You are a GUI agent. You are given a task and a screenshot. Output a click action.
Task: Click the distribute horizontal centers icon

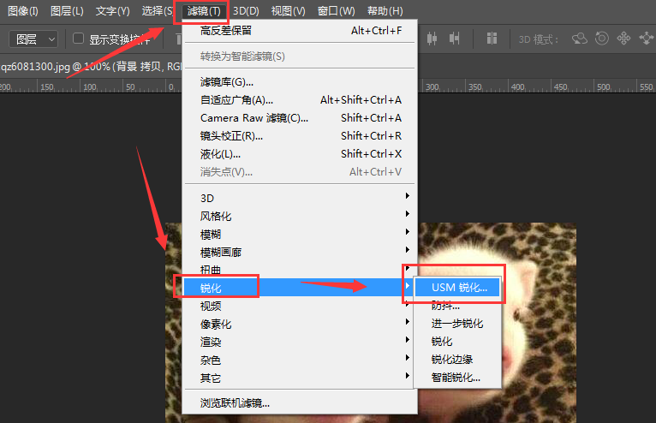click(x=432, y=39)
